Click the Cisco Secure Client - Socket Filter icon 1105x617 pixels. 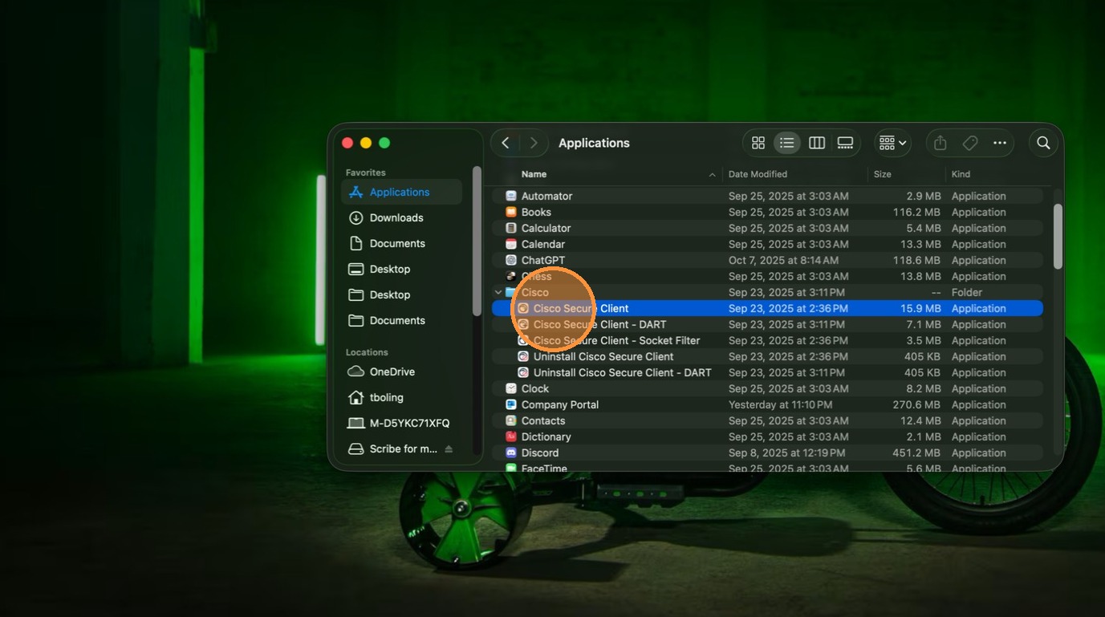(523, 340)
